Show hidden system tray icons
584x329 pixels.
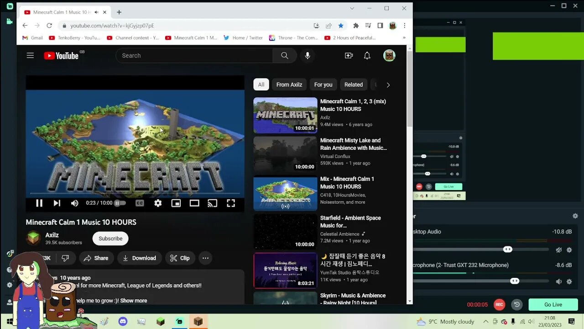(485, 322)
